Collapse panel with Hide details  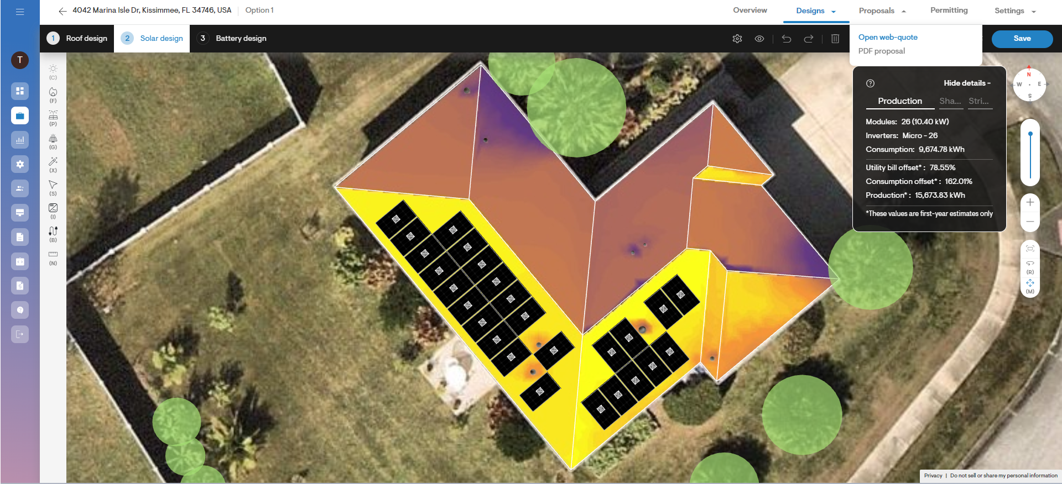coord(967,83)
